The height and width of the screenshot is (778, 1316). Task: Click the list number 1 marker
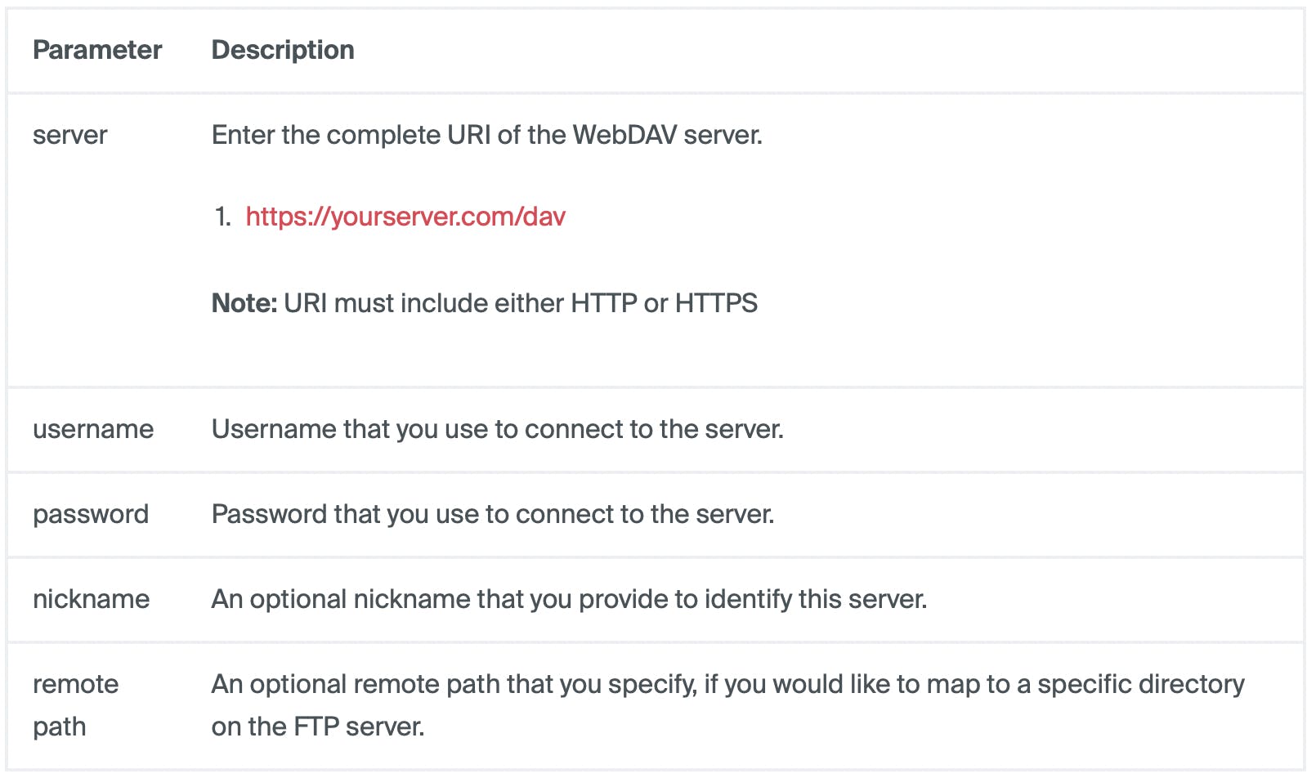point(223,217)
